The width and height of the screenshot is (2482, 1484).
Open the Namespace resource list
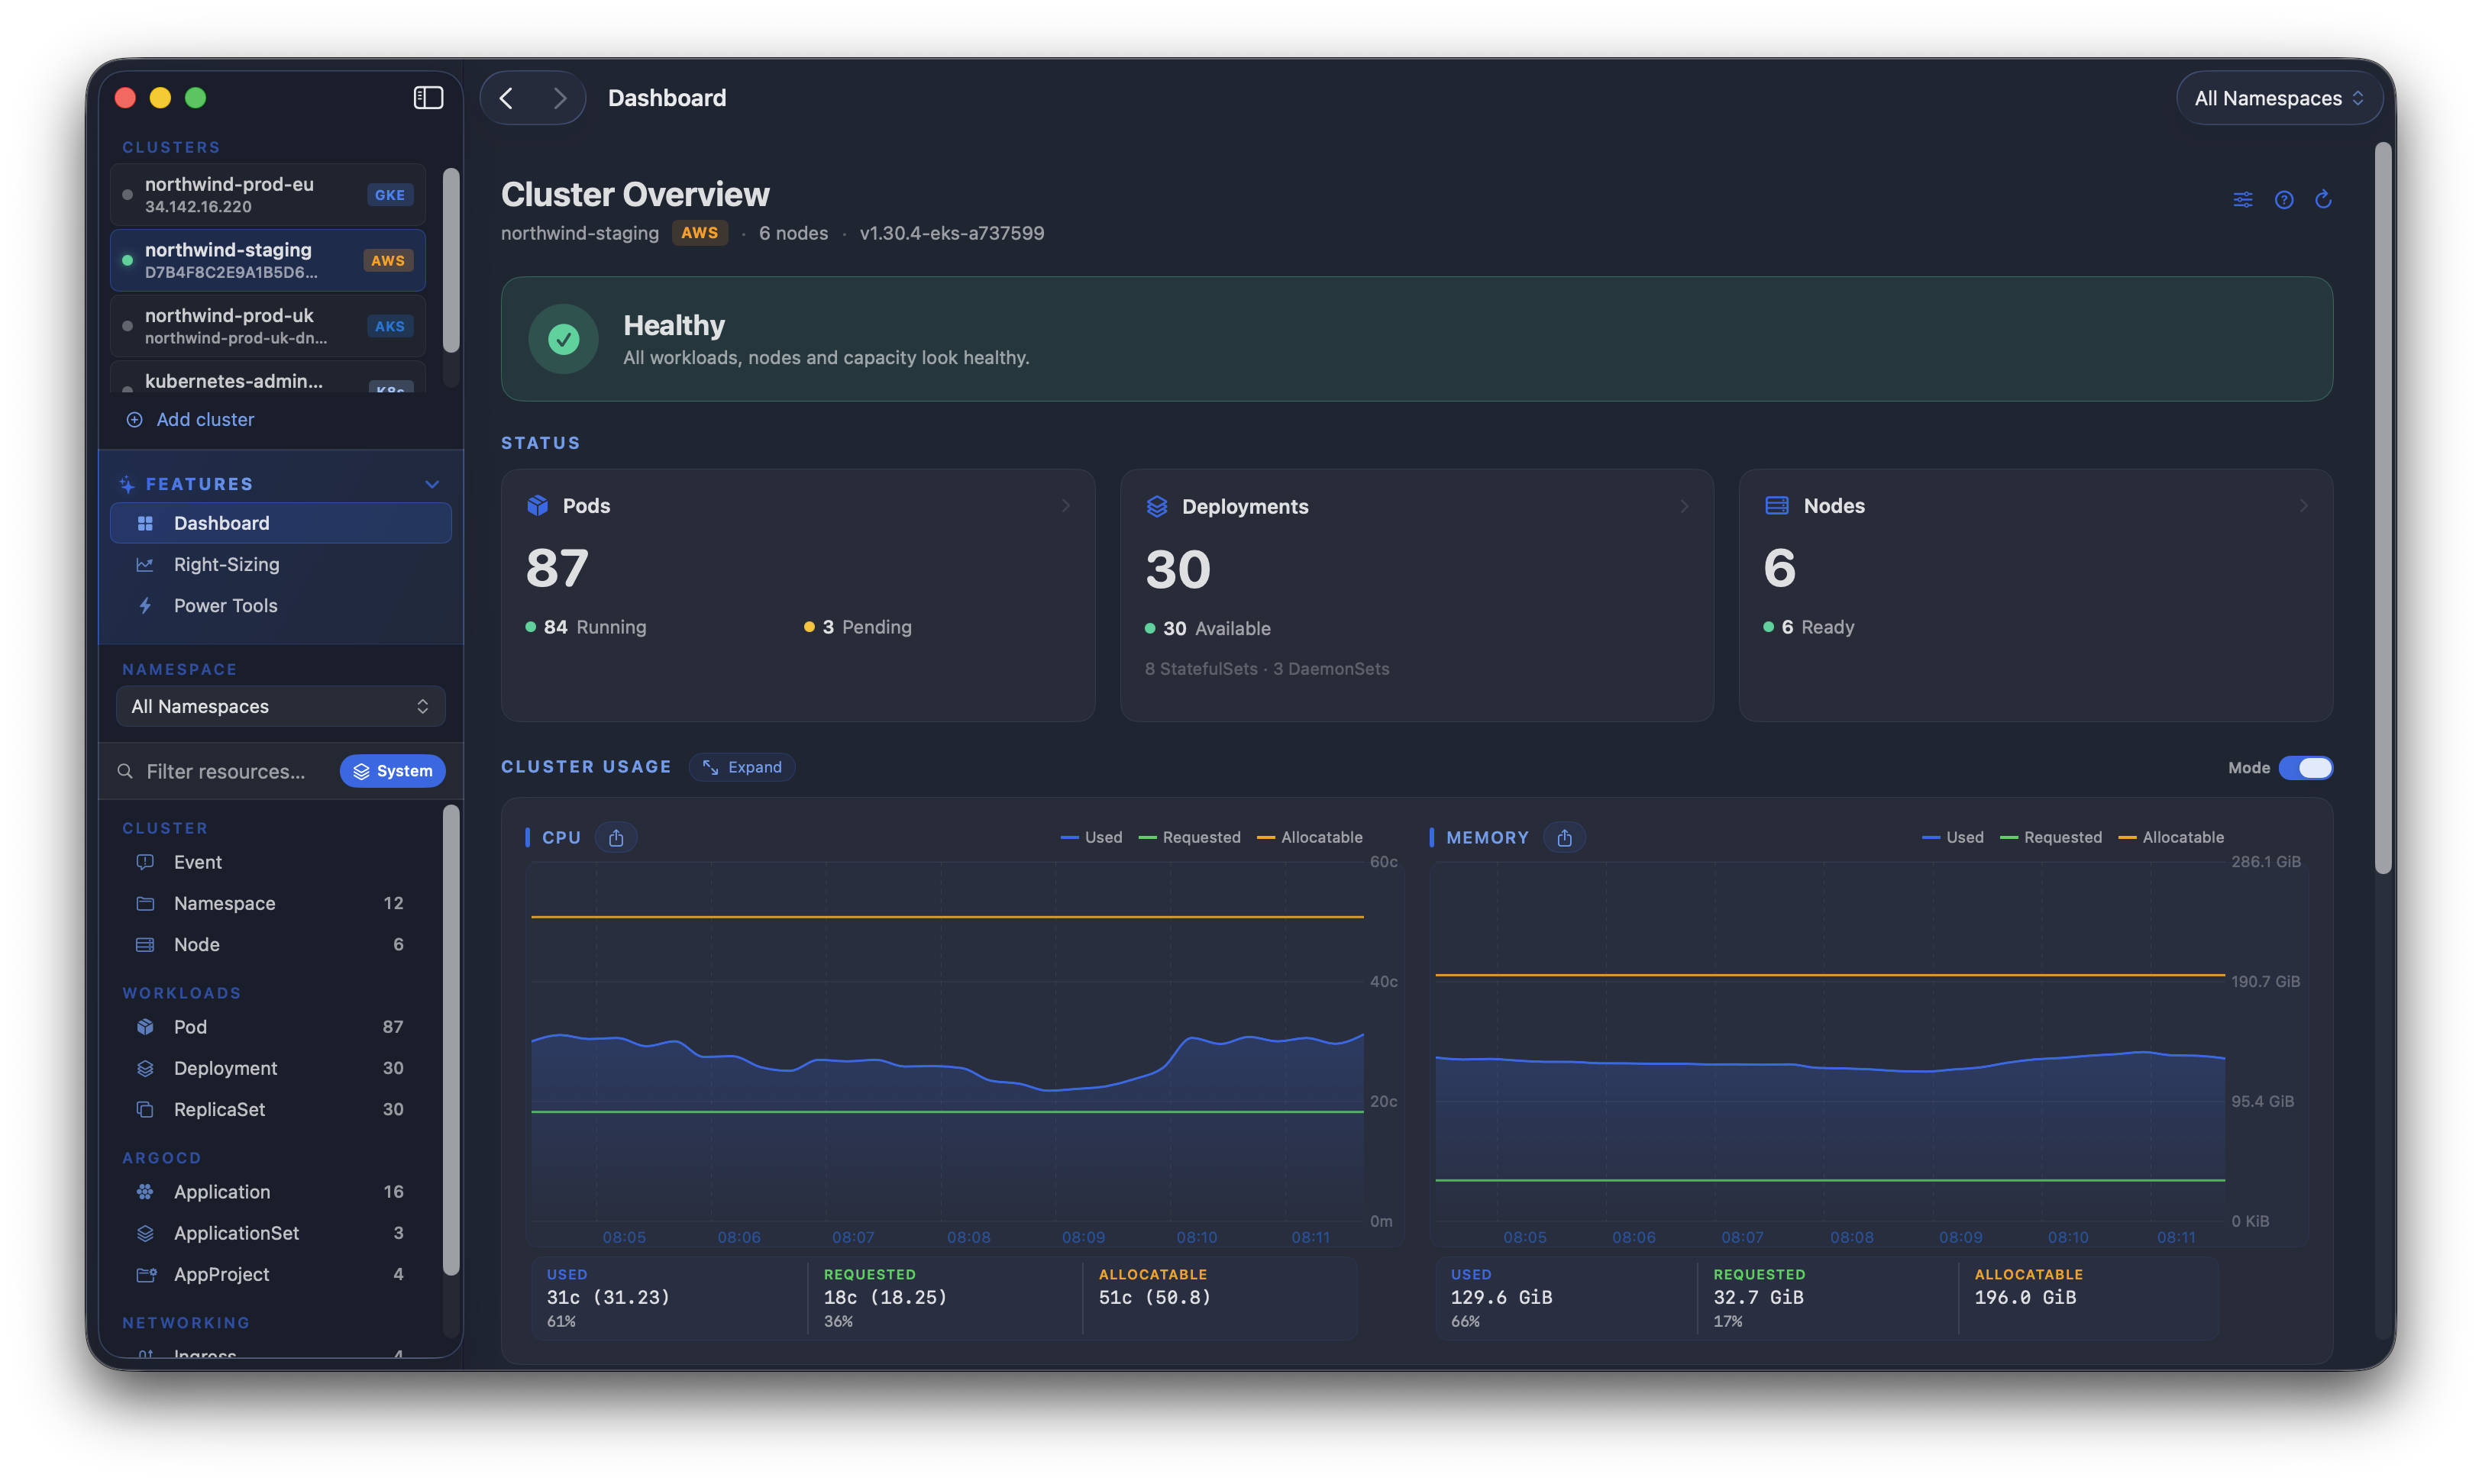[270, 903]
